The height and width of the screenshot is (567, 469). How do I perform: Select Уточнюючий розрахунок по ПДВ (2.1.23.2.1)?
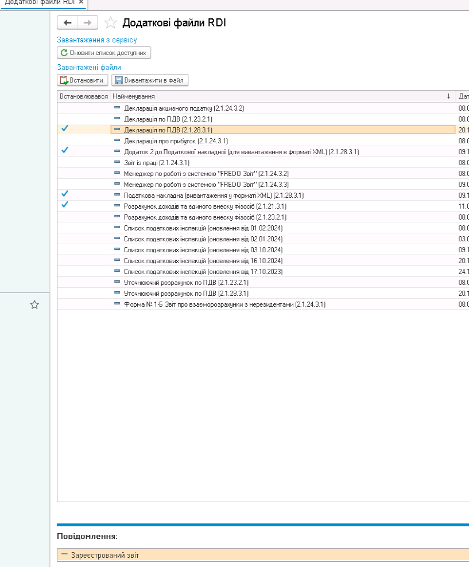[186, 282]
